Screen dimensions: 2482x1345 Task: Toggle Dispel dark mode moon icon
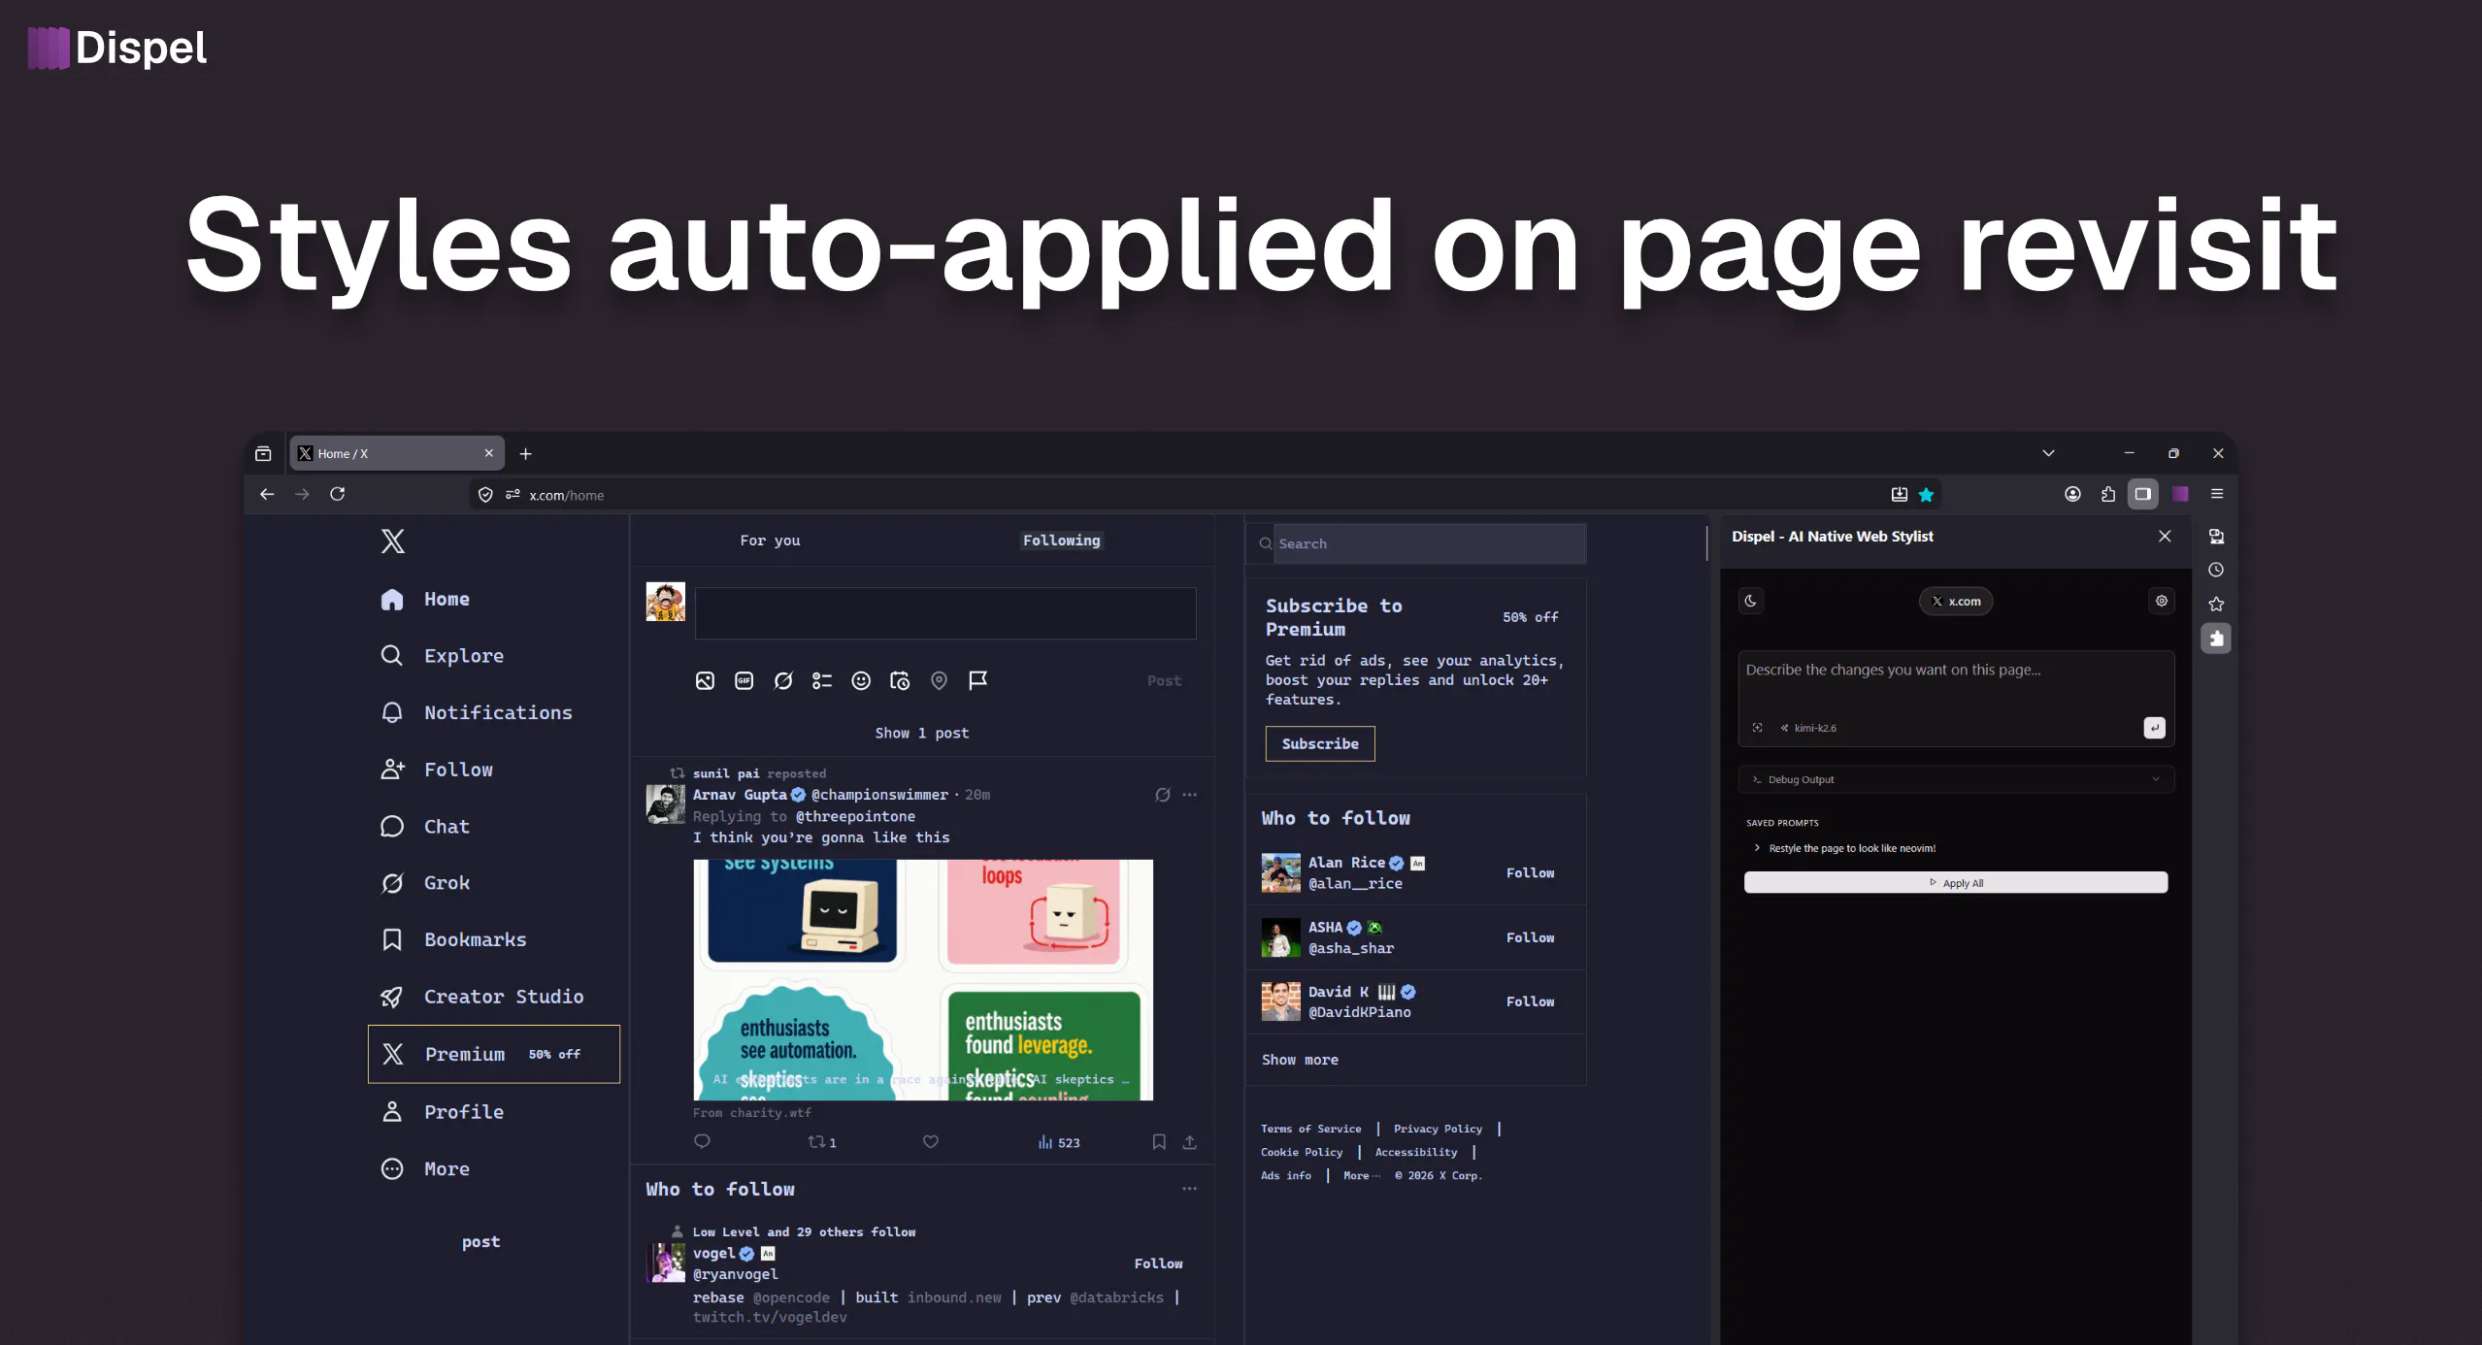(1751, 601)
